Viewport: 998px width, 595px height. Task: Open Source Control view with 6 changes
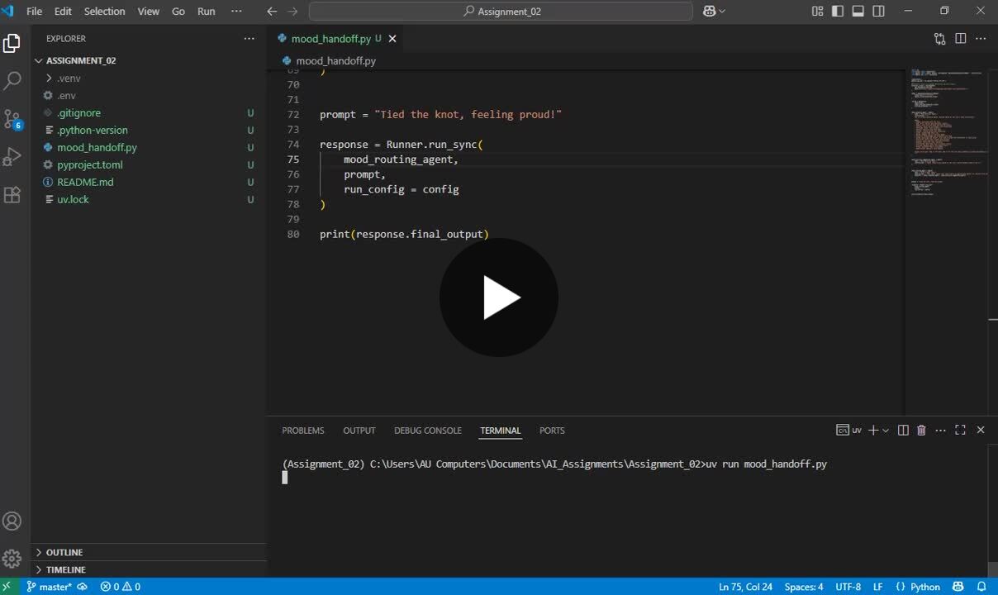12,119
